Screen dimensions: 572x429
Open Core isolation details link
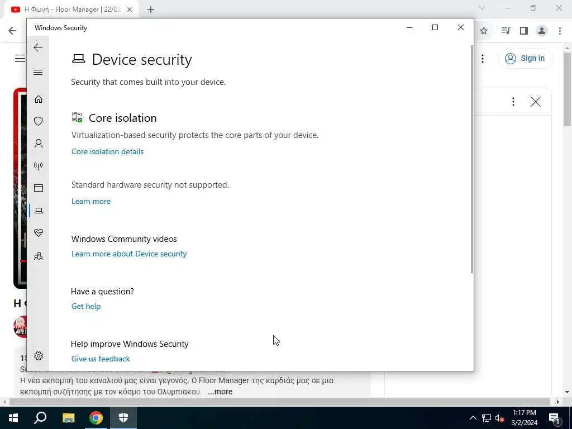108,151
